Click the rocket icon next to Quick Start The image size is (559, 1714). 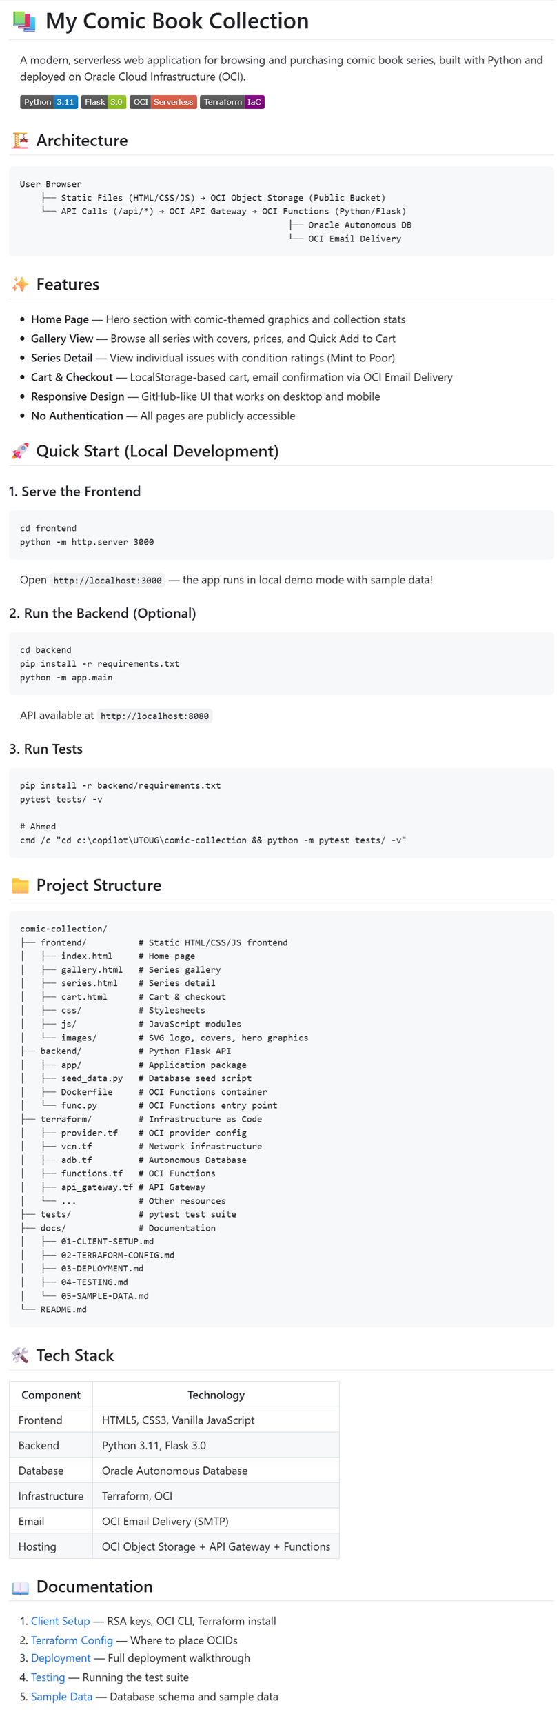[x=21, y=451]
